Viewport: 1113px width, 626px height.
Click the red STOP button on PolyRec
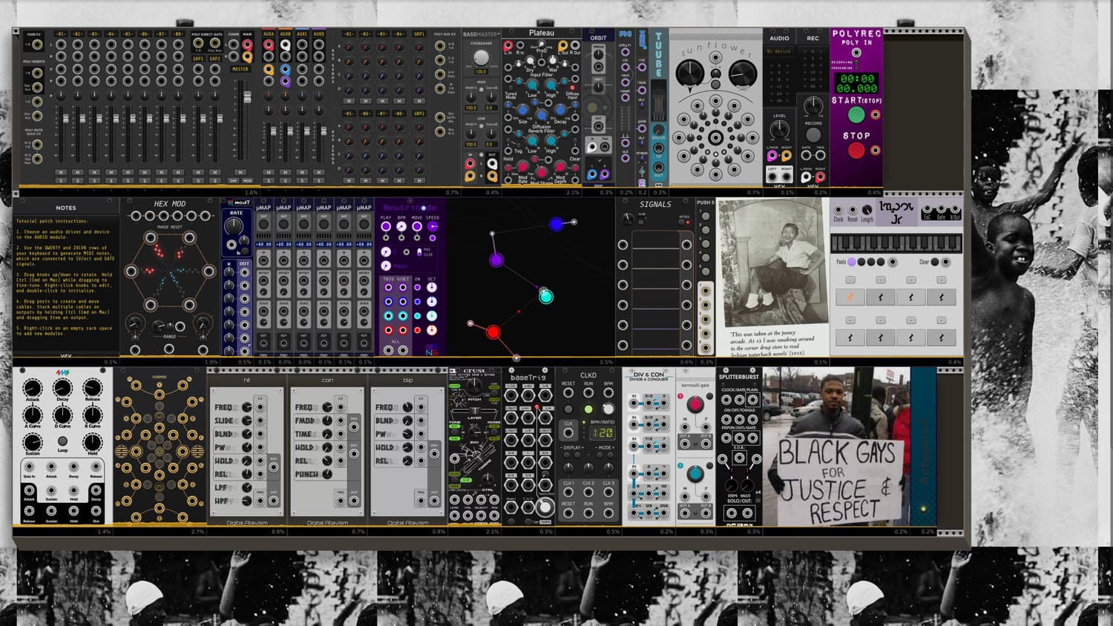point(856,151)
